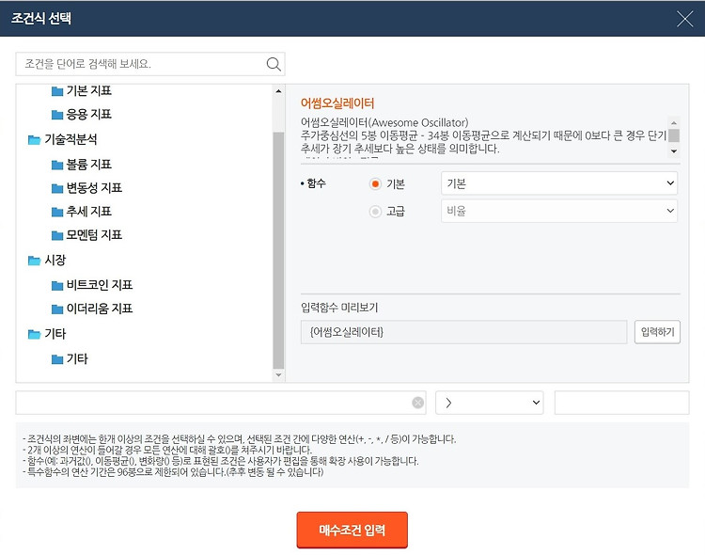Select the 응용 지표 tree label
The image size is (705, 555).
[x=89, y=115]
